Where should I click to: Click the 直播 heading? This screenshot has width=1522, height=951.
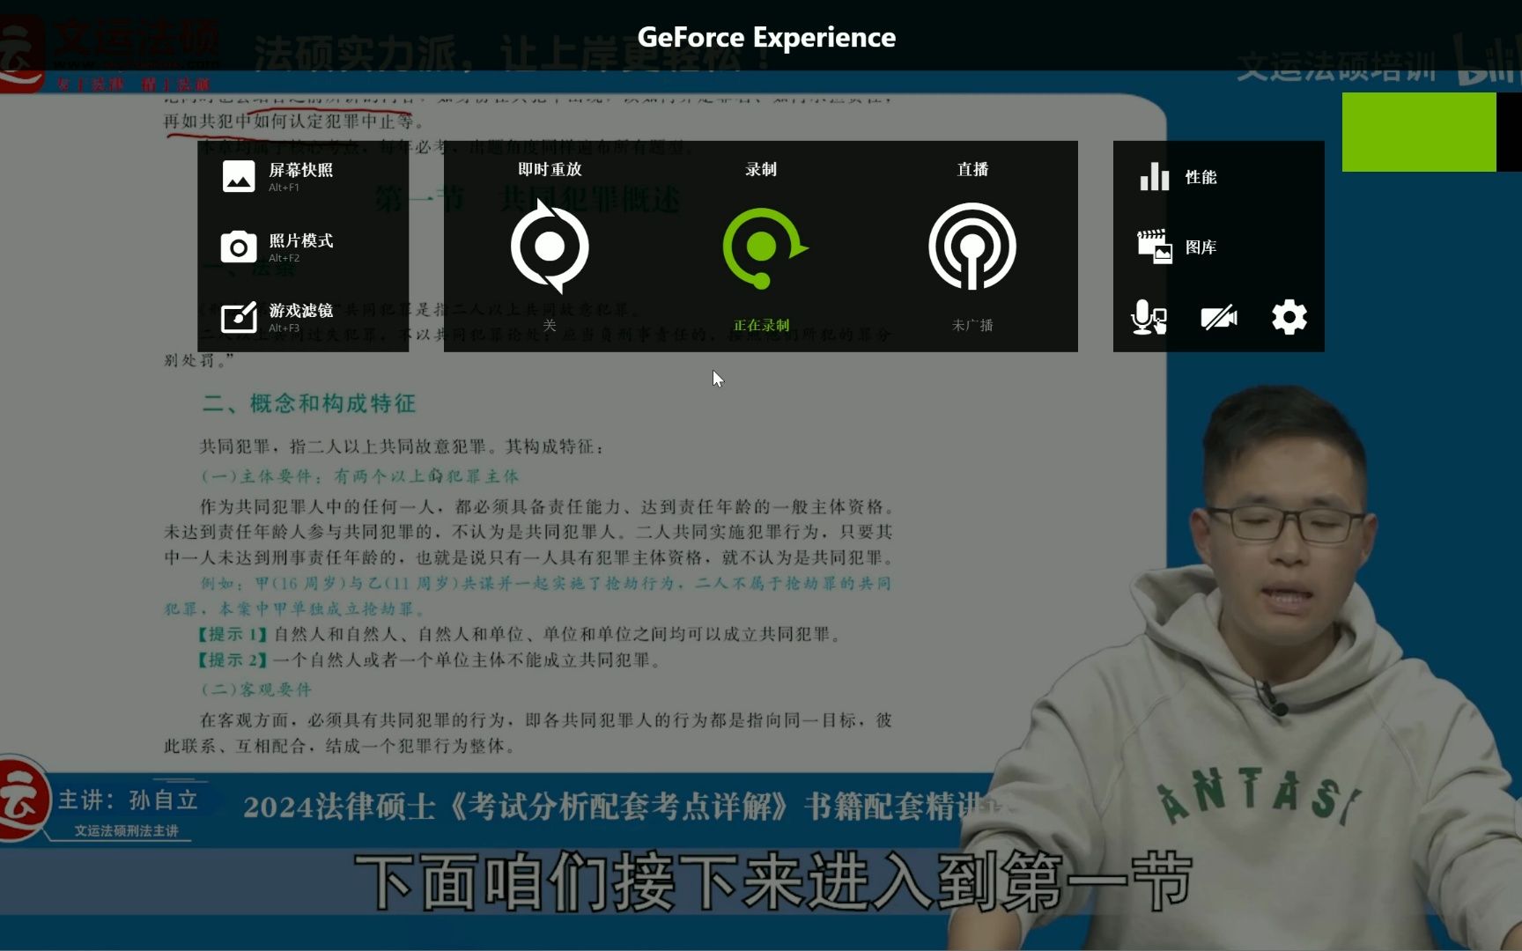[x=972, y=169]
